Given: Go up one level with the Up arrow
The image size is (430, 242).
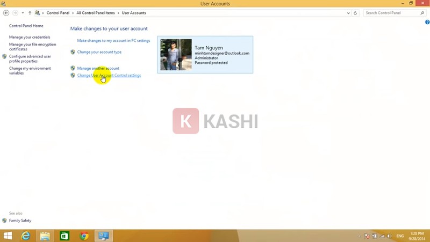Looking at the screenshot, I should tap(30, 13).
